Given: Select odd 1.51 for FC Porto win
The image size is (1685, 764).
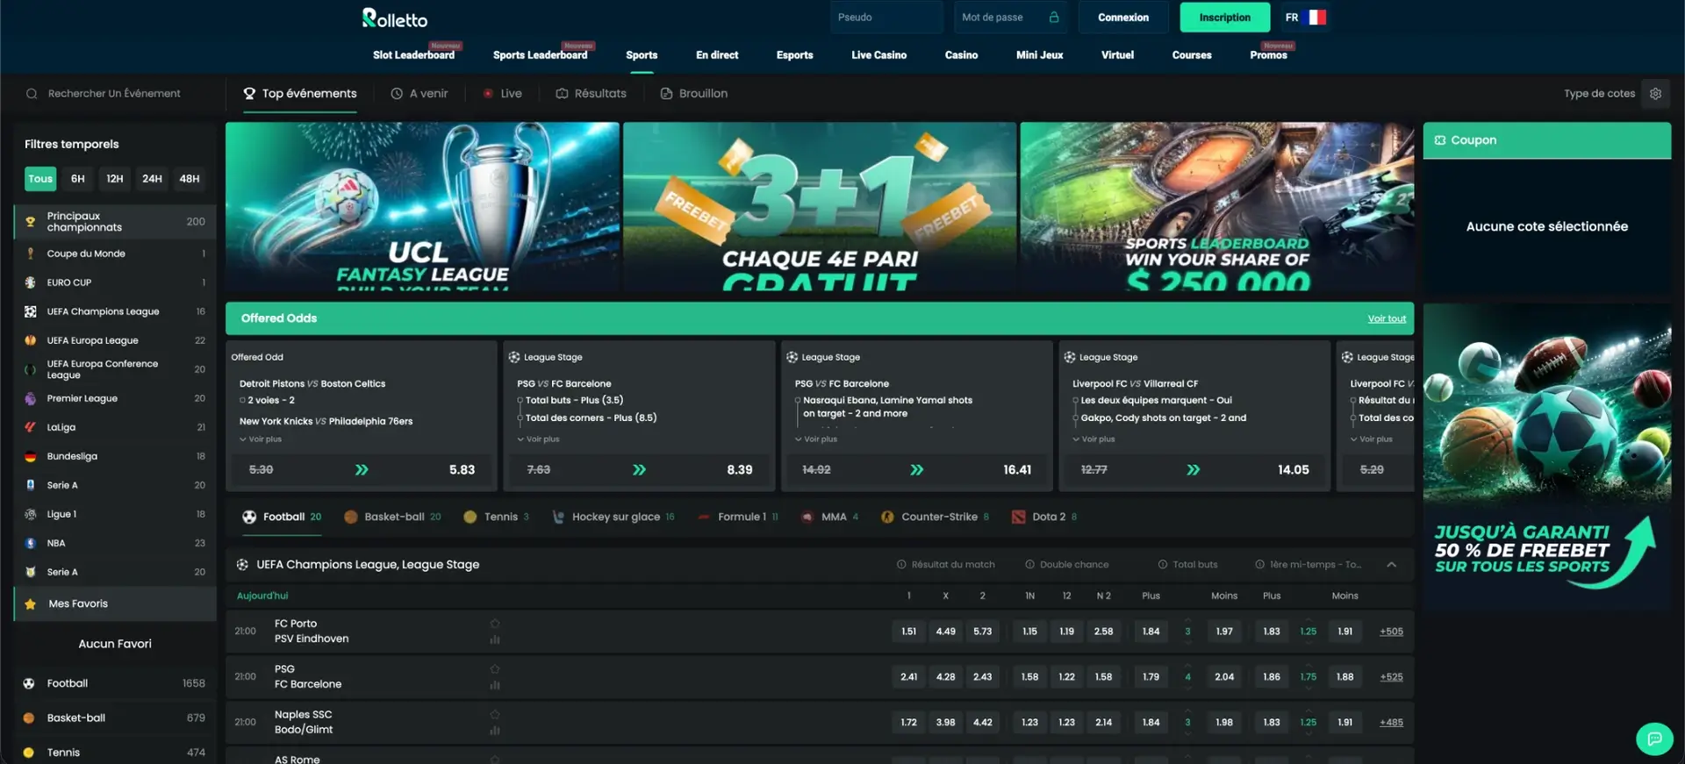Looking at the screenshot, I should (908, 632).
